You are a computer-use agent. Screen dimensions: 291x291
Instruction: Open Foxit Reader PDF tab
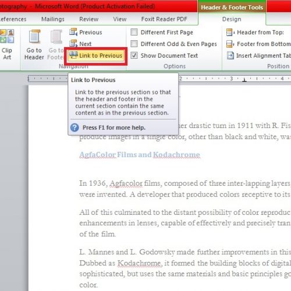[x=164, y=19]
